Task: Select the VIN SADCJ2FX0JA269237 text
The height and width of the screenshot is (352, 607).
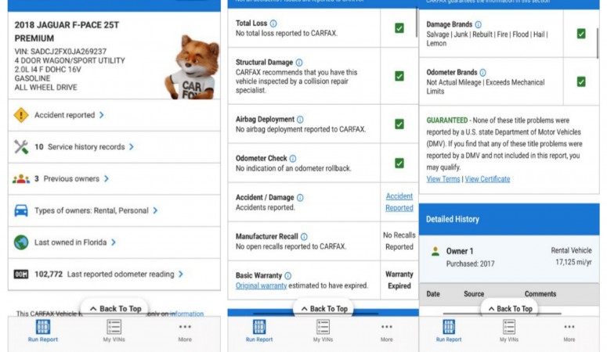Action: (60, 52)
